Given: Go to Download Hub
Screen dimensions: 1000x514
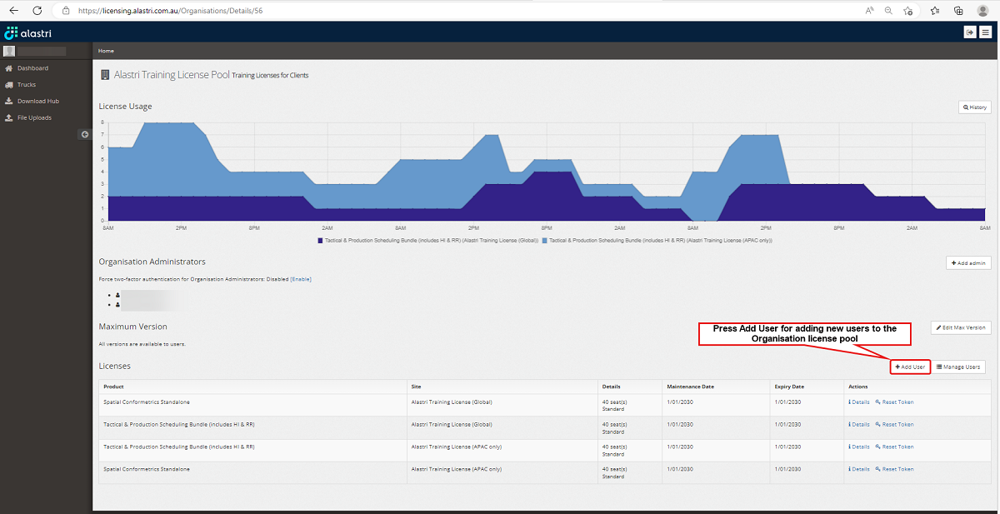Looking at the screenshot, I should click(37, 102).
